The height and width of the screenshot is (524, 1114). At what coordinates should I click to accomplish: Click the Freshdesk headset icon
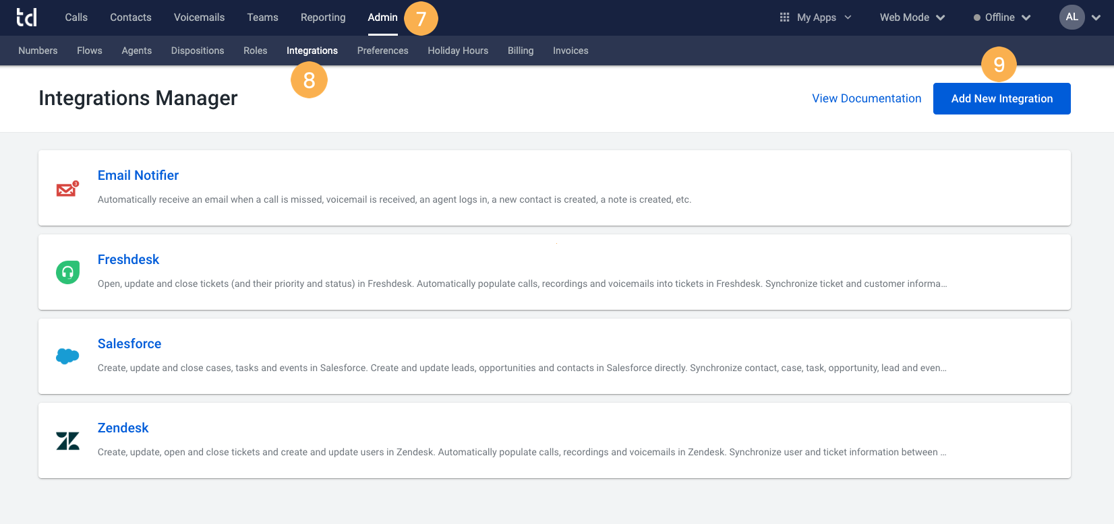pos(67,272)
